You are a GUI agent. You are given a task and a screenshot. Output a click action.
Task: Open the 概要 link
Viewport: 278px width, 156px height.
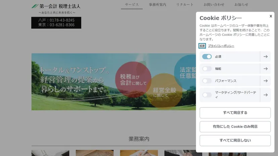point(202,46)
